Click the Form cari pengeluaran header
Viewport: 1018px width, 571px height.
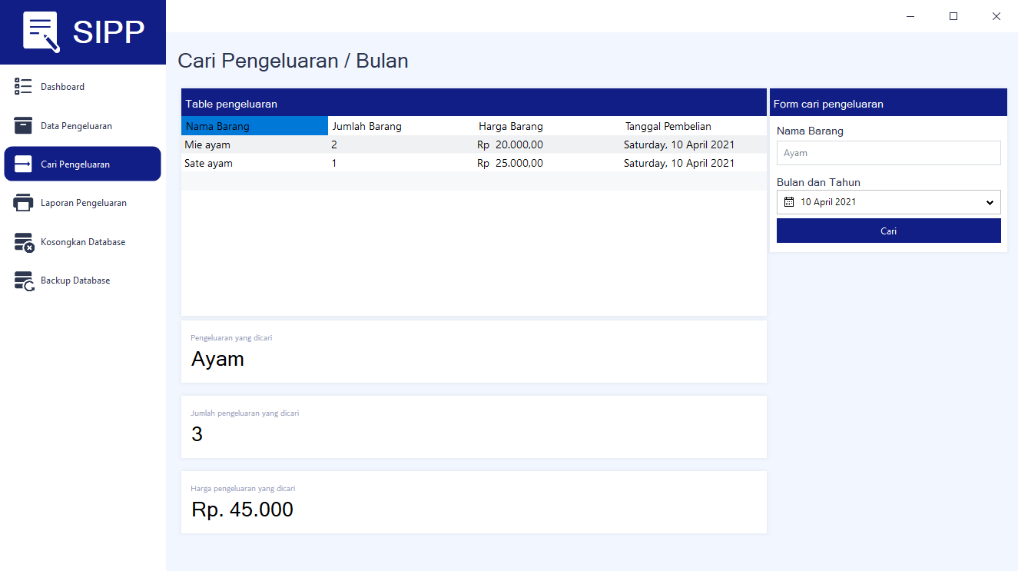click(x=888, y=103)
